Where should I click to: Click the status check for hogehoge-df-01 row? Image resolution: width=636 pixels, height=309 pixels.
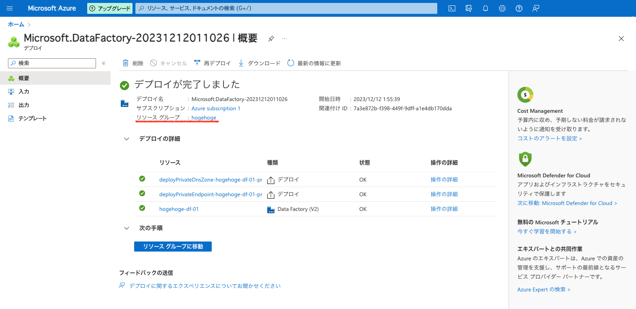(x=142, y=208)
